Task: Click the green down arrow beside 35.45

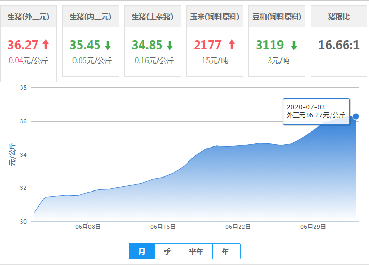Action: click(107, 45)
